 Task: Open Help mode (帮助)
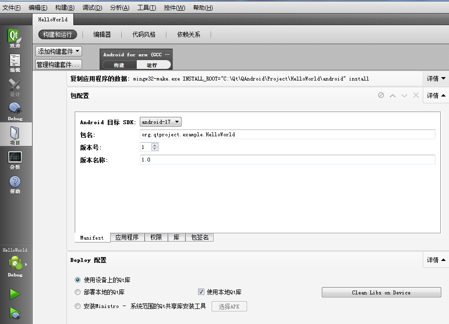15,184
